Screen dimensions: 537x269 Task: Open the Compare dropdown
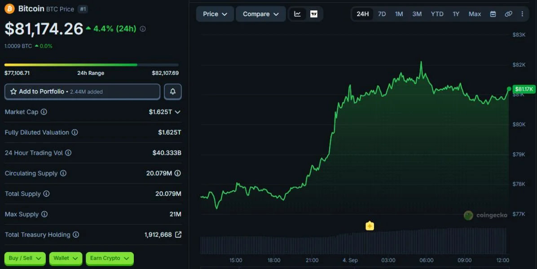click(260, 14)
